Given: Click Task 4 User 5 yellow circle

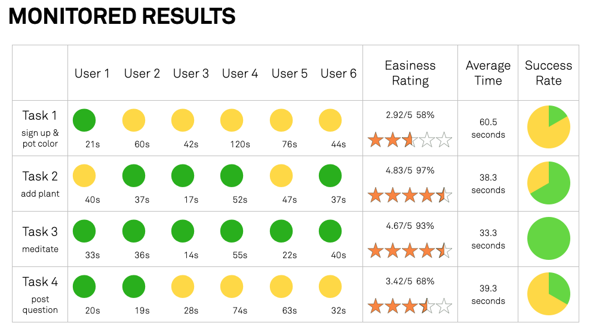Looking at the screenshot, I should pos(281,286).
